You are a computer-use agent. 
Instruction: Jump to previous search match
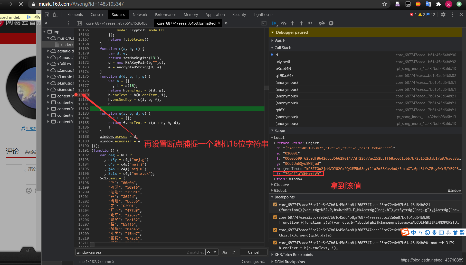[x=209, y=252]
